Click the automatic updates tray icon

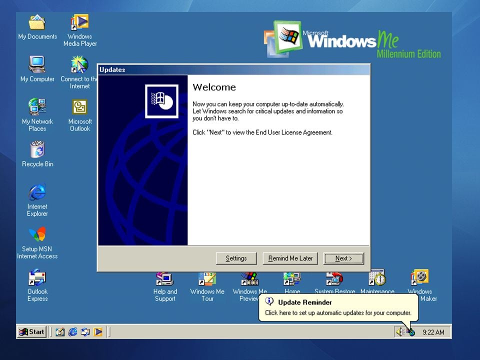410,332
